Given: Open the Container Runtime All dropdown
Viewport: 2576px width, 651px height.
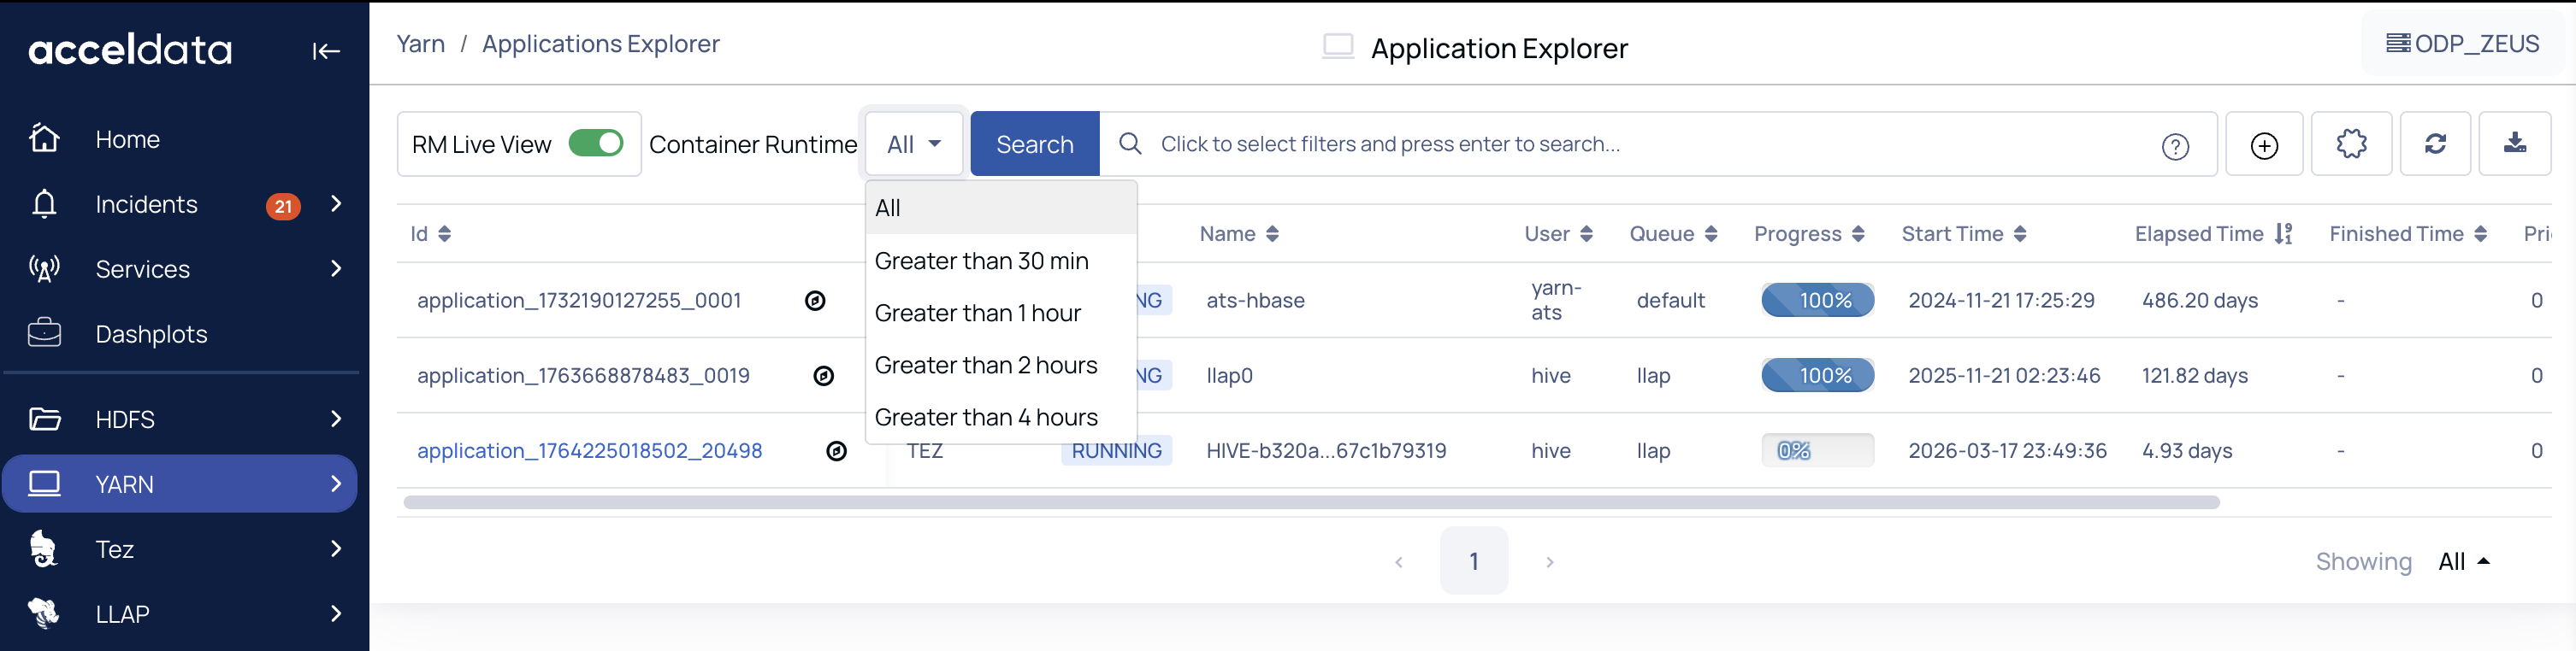Looking at the screenshot, I should tap(913, 144).
